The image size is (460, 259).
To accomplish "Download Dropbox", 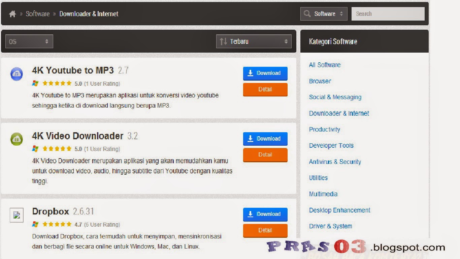I will [265, 214].
